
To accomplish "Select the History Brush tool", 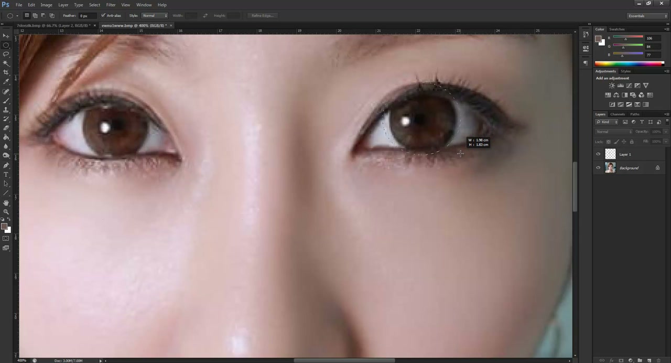I will click(x=6, y=119).
